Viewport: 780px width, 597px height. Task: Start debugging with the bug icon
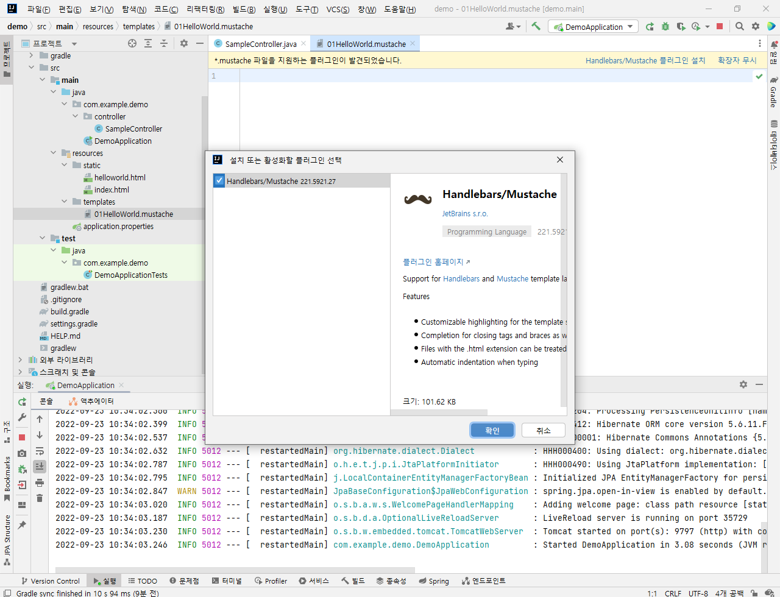pyautogui.click(x=665, y=26)
